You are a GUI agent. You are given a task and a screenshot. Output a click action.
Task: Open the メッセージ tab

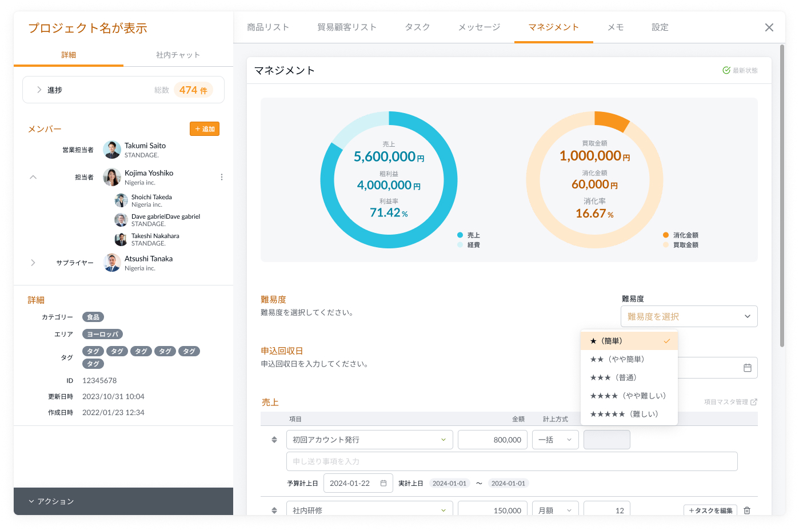coord(479,27)
